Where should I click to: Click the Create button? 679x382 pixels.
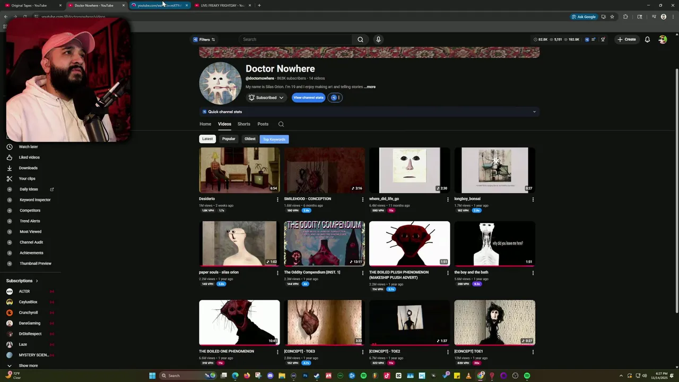[626, 39]
